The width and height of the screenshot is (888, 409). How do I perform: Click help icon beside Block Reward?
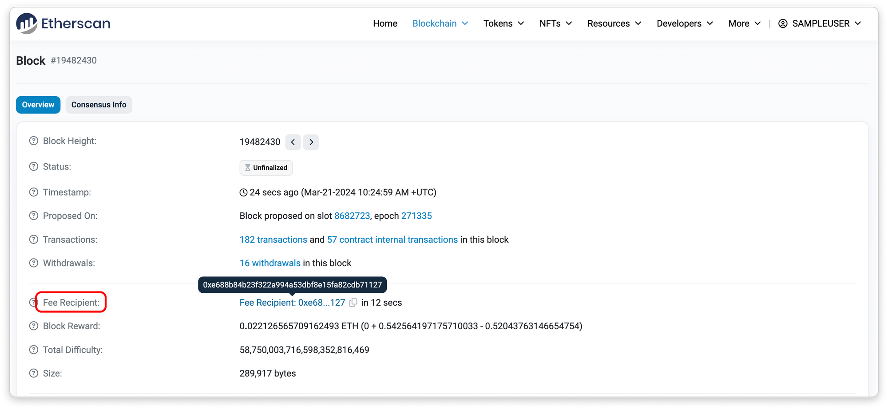click(34, 326)
